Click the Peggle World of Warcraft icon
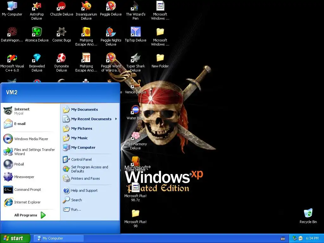 111,58
